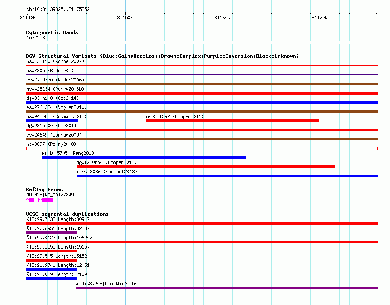Click the 81160k ruler tick label
Screen dimensions: 390x305
(222, 18)
